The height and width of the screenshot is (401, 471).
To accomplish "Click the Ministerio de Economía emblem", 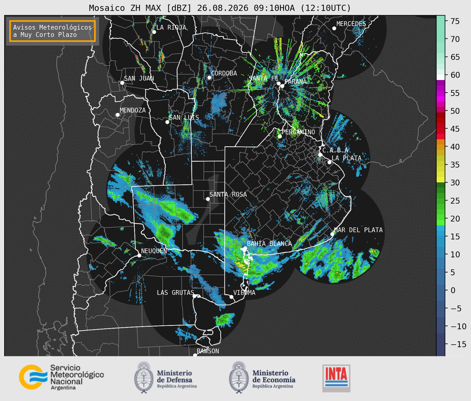I will point(239,377).
